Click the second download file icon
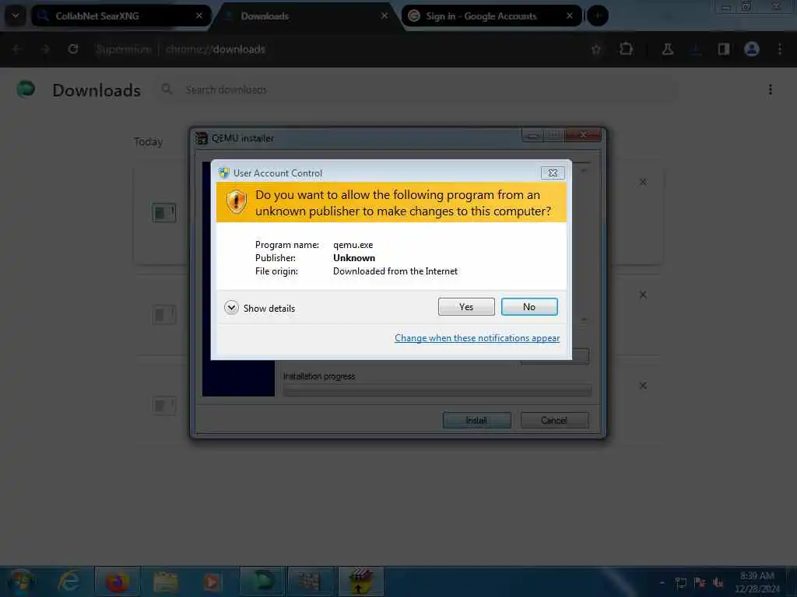The image size is (797, 597). point(164,315)
